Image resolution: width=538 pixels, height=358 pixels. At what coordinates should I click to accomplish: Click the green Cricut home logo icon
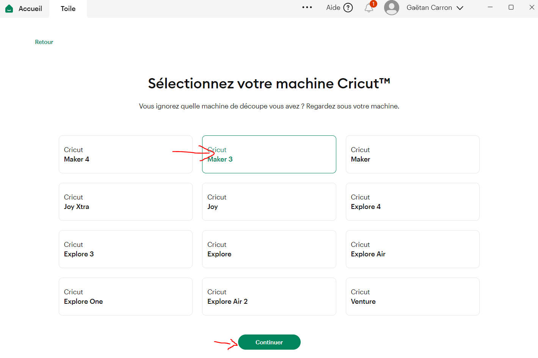(9, 9)
